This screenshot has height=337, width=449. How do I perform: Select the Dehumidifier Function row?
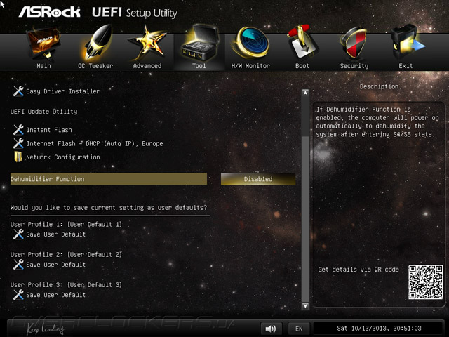click(109, 179)
